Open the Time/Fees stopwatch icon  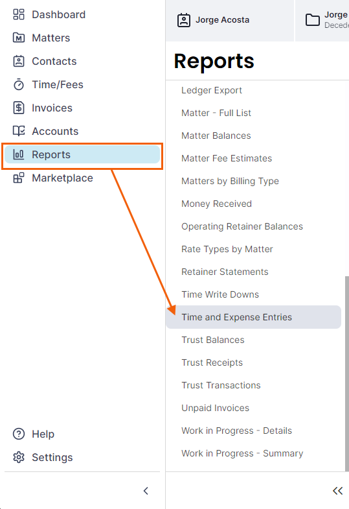[19, 85]
